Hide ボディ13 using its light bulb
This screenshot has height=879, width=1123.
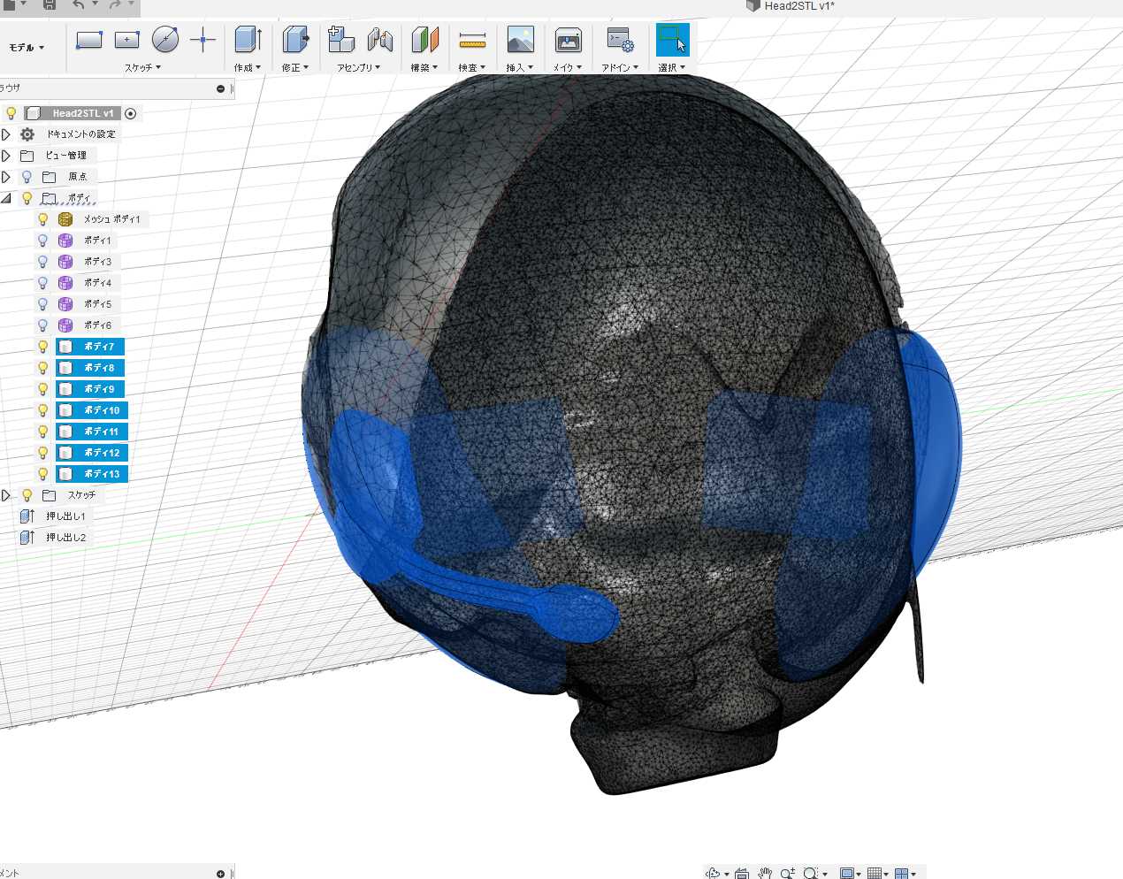[42, 474]
